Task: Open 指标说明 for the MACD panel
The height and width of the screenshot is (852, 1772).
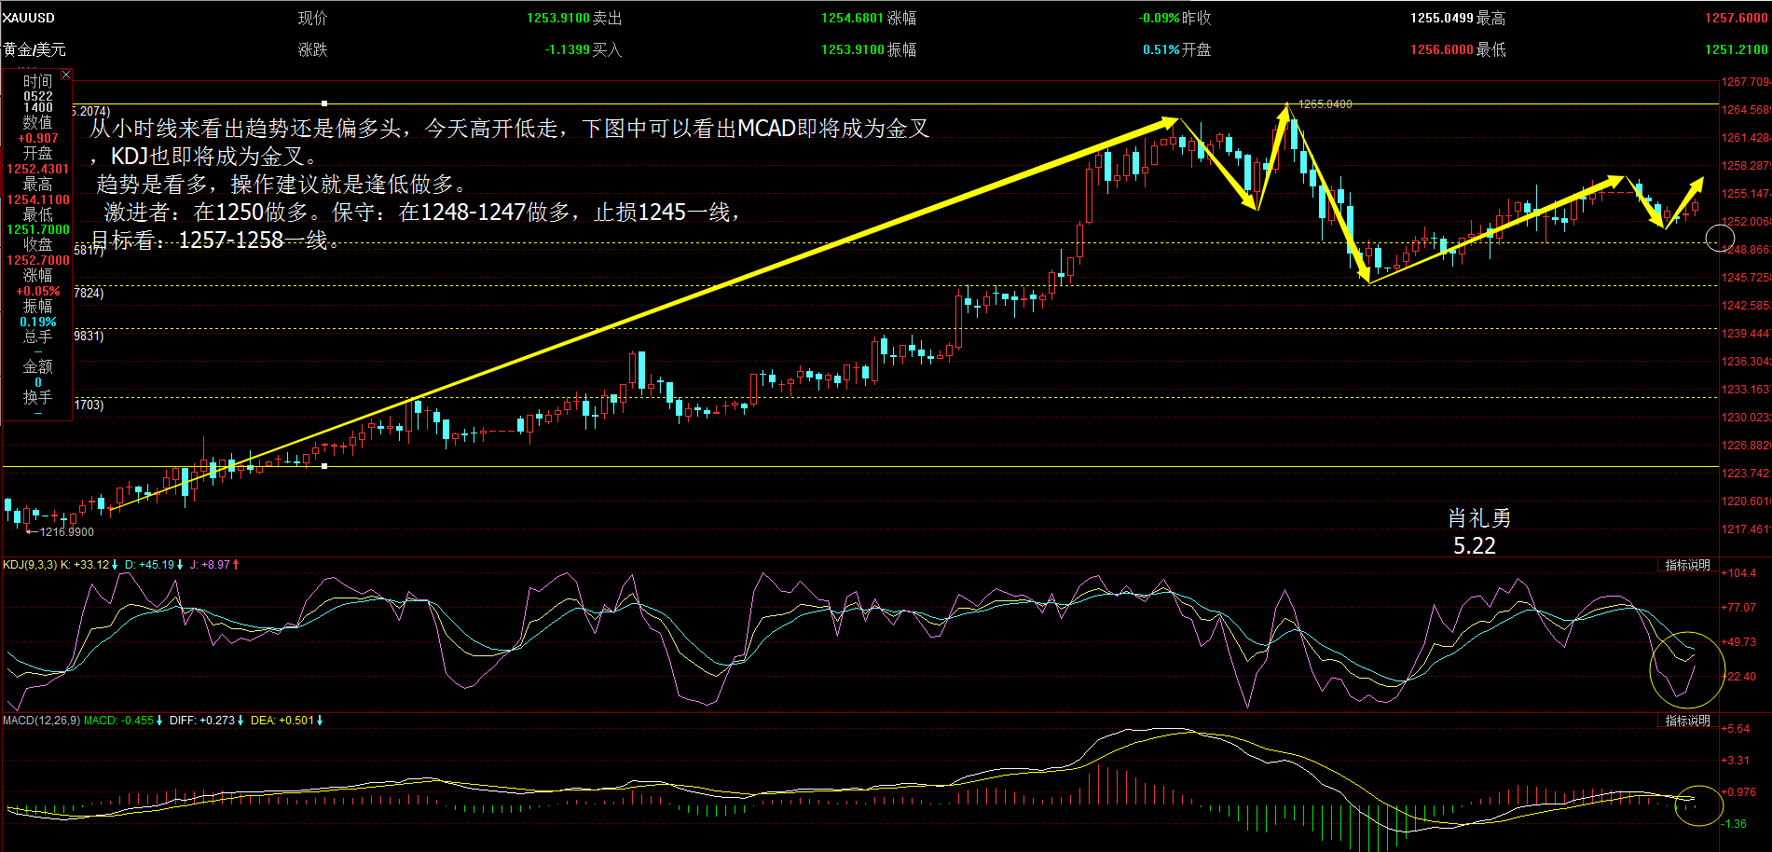Action: pyautogui.click(x=1687, y=721)
